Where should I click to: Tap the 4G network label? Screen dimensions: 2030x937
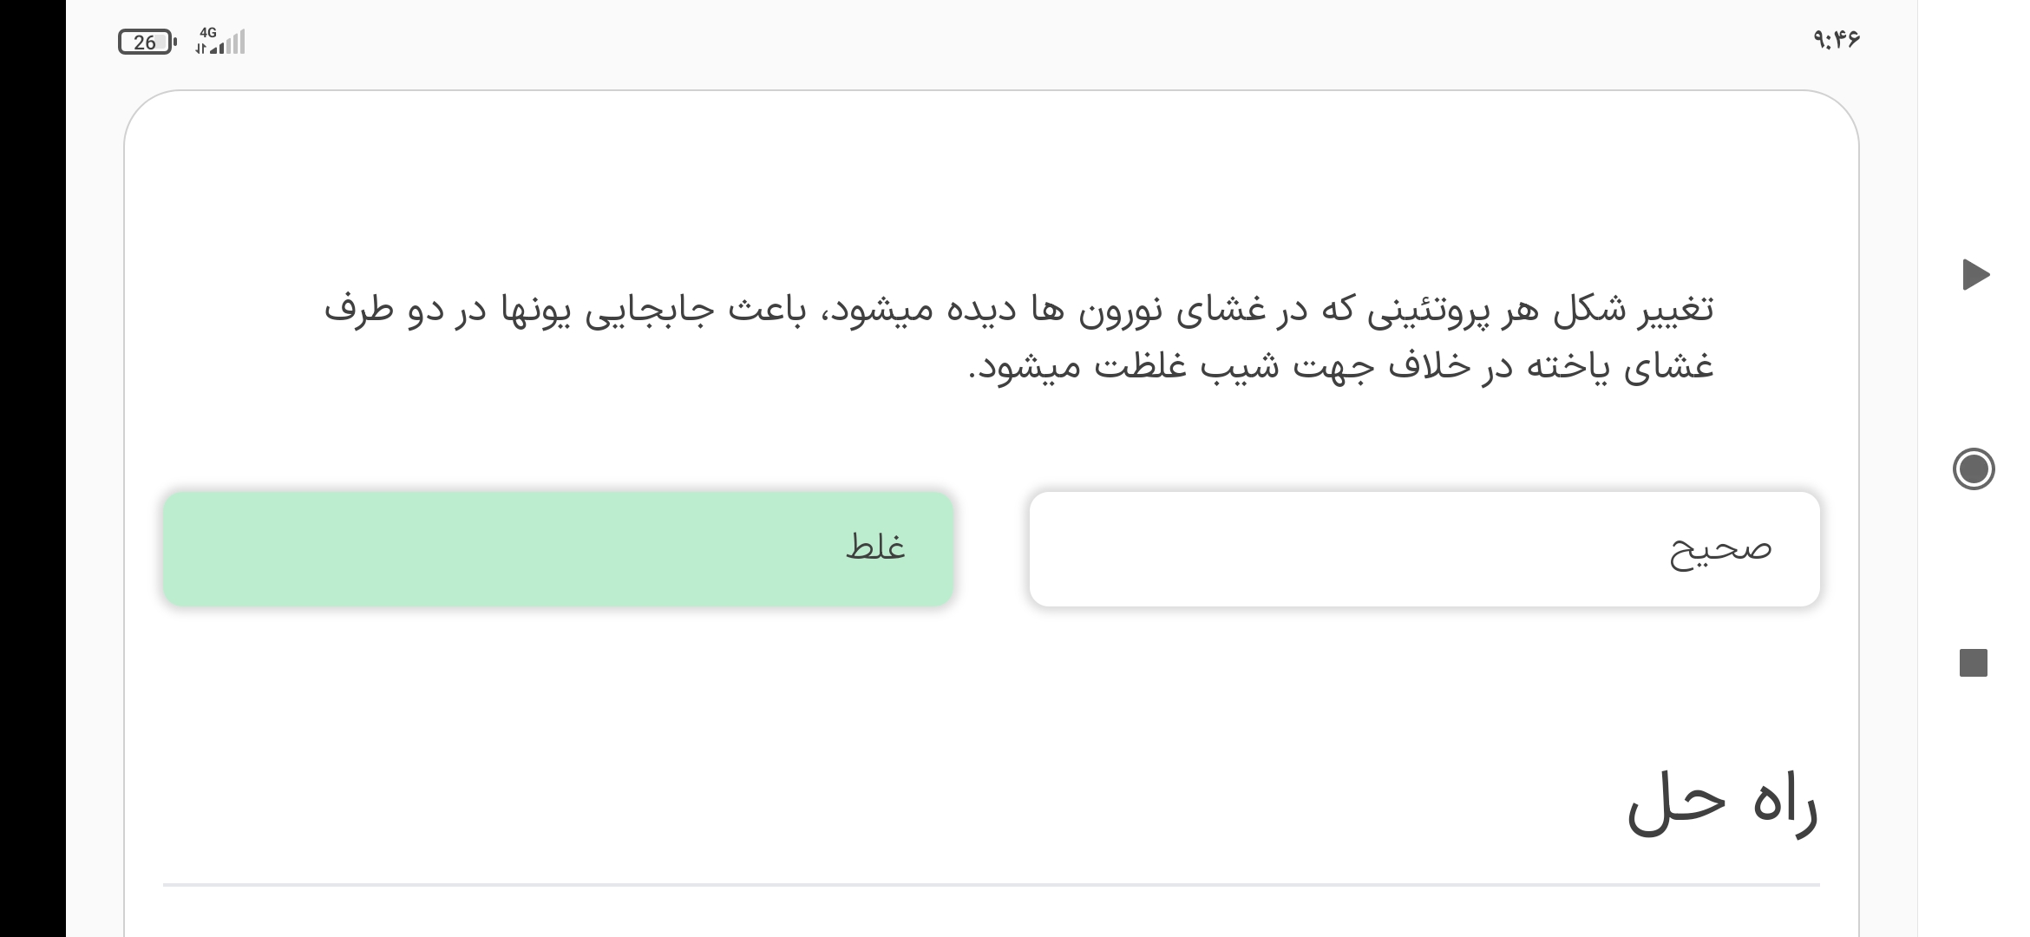click(x=207, y=33)
